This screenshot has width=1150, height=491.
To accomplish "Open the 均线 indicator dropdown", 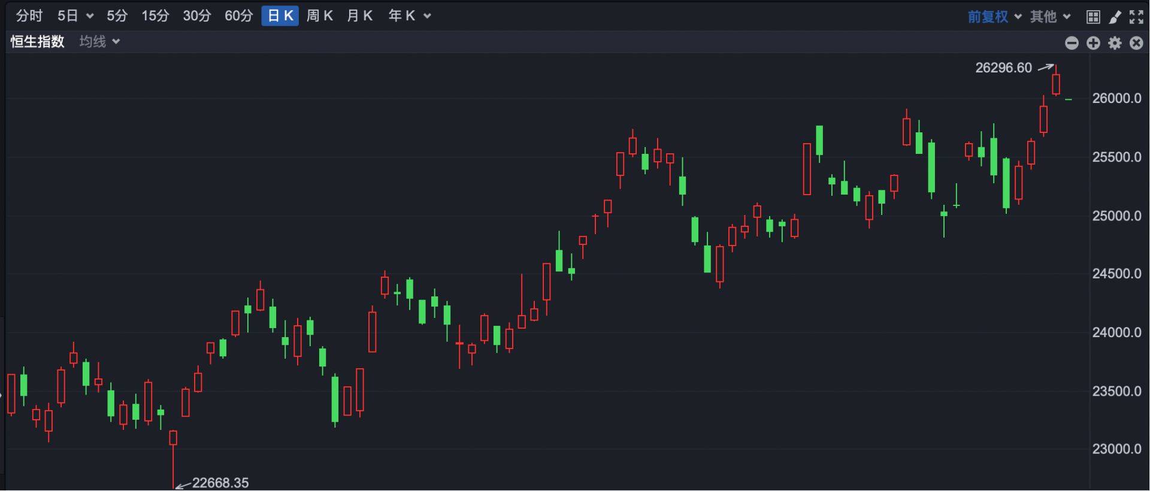I will [x=99, y=41].
